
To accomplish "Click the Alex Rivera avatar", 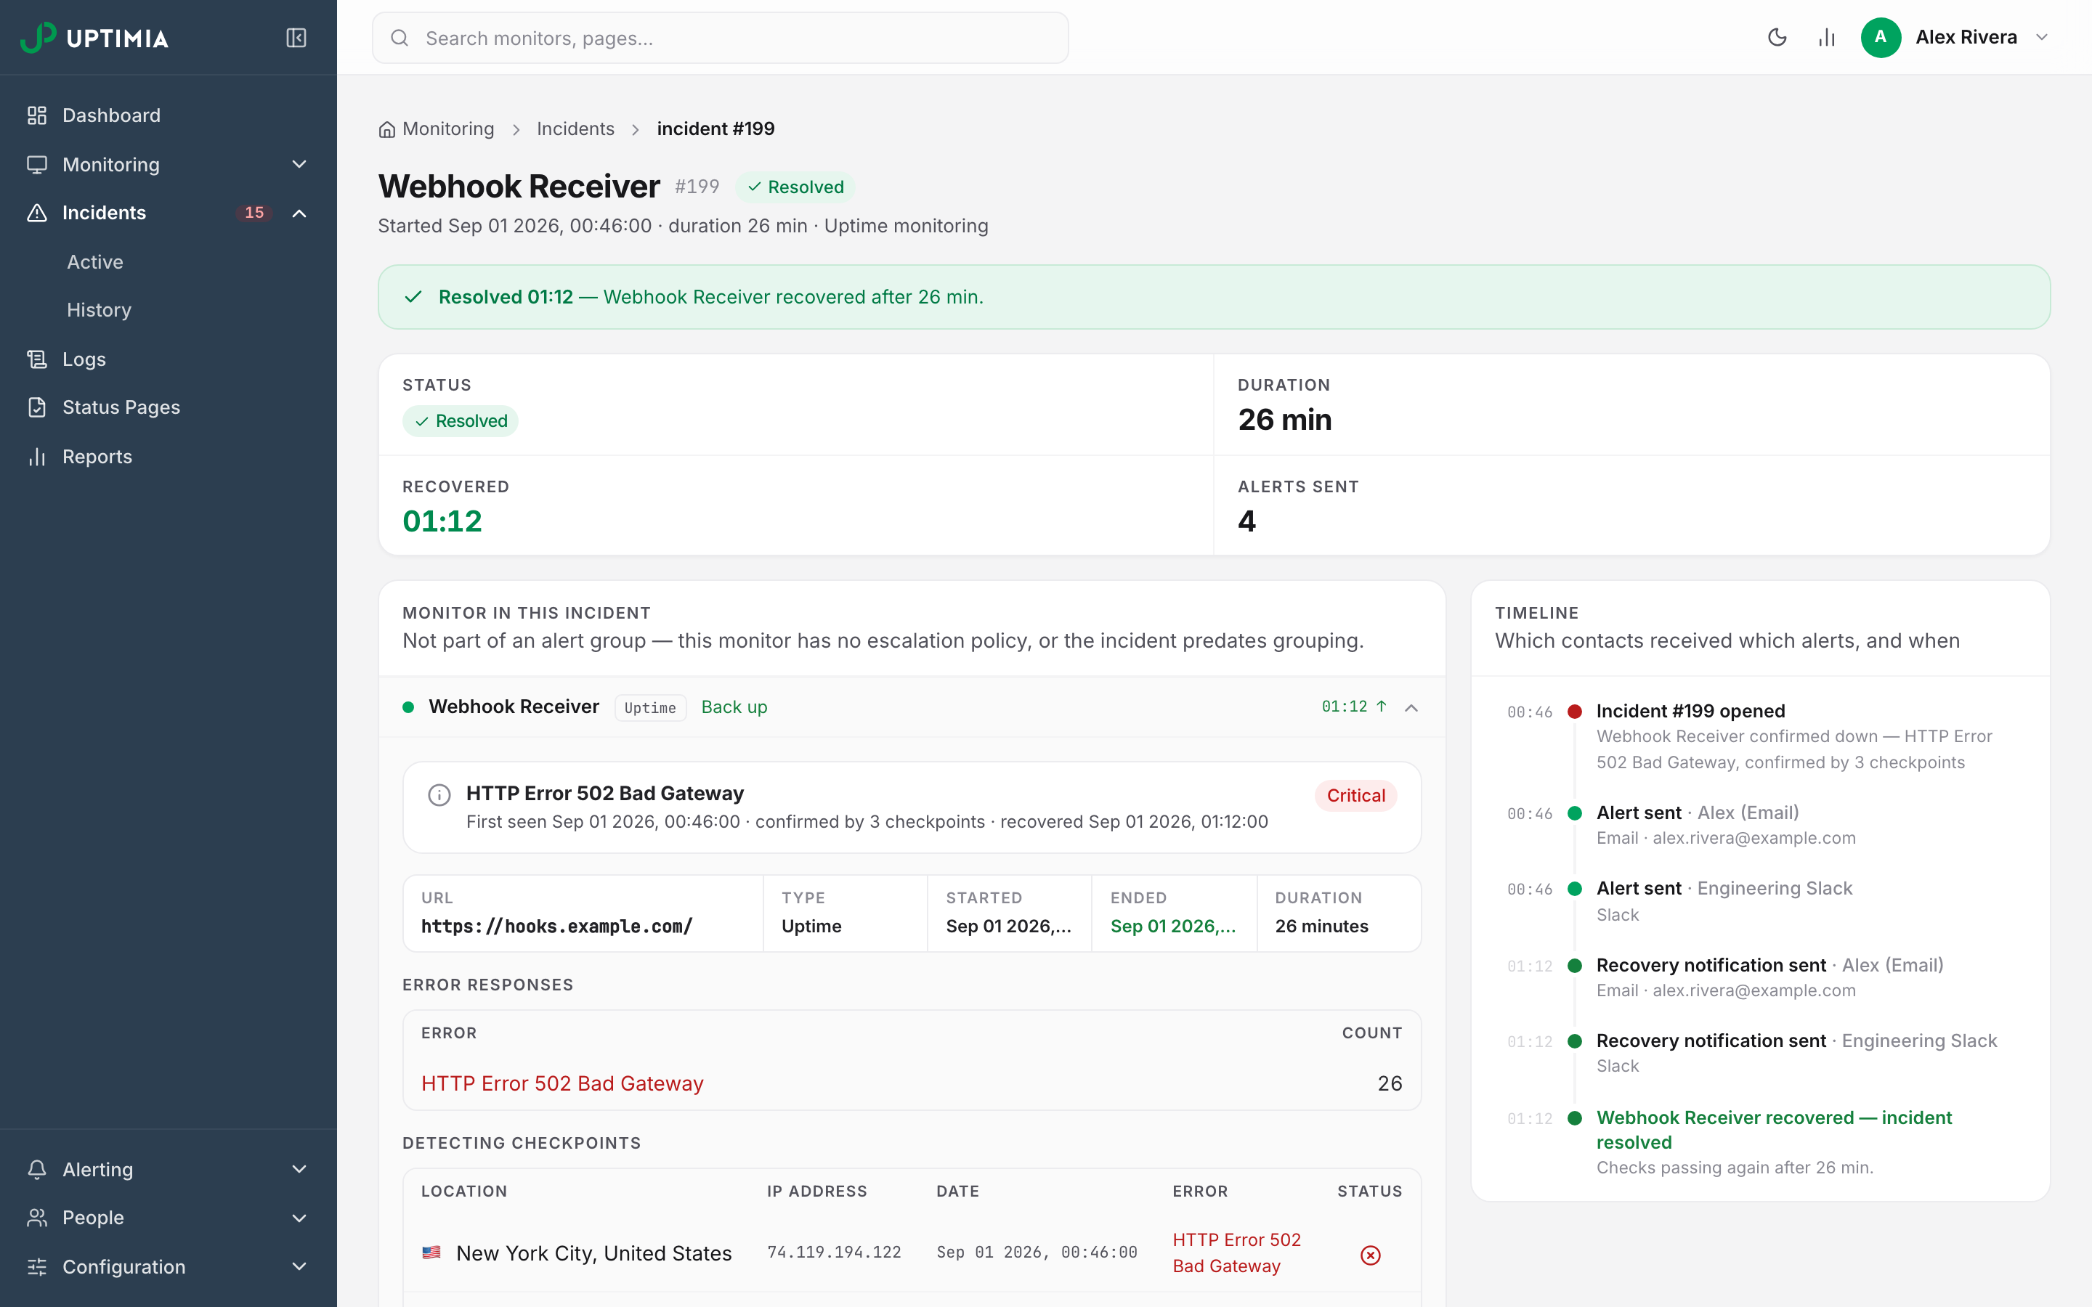I will click(x=1880, y=37).
